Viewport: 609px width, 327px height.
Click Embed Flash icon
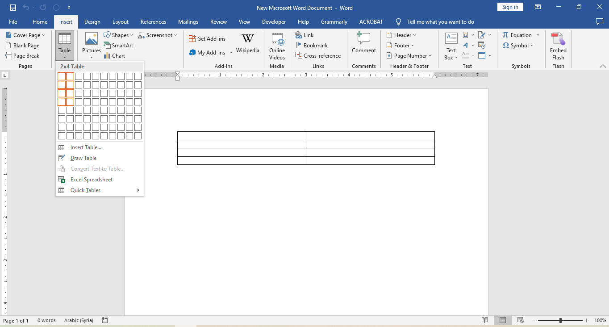tap(558, 46)
